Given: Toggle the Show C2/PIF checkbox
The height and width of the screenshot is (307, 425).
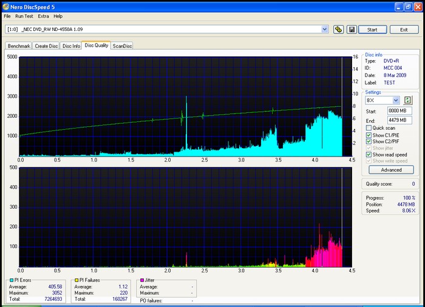Looking at the screenshot, I should pyautogui.click(x=369, y=141).
